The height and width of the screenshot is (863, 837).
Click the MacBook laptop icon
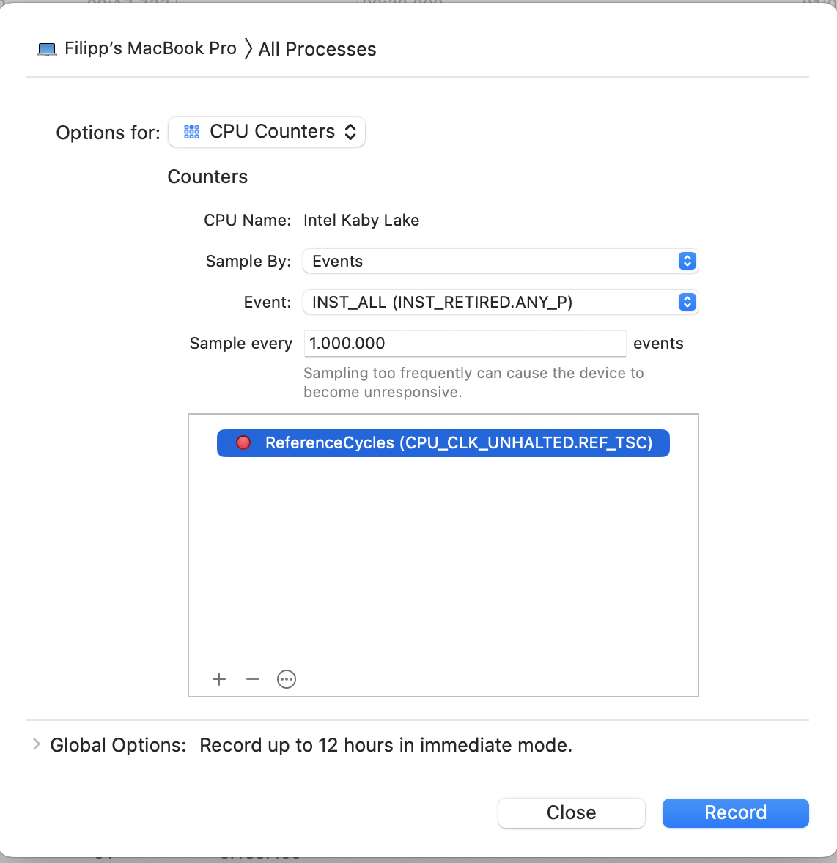(x=47, y=50)
